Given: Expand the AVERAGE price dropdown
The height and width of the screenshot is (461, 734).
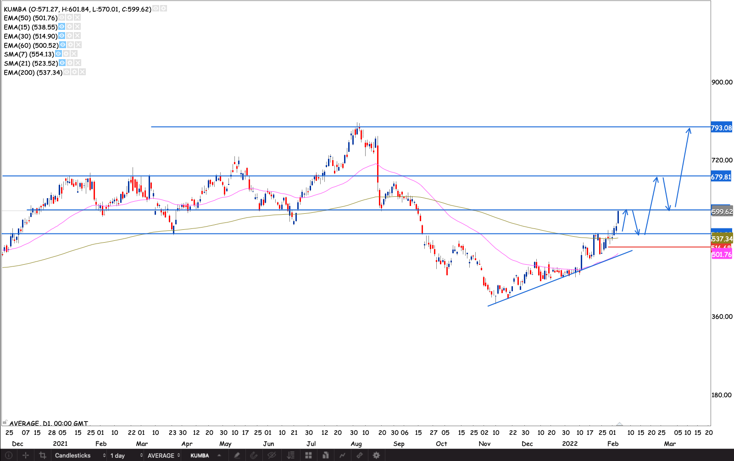Looking at the screenshot, I should pyautogui.click(x=163, y=455).
